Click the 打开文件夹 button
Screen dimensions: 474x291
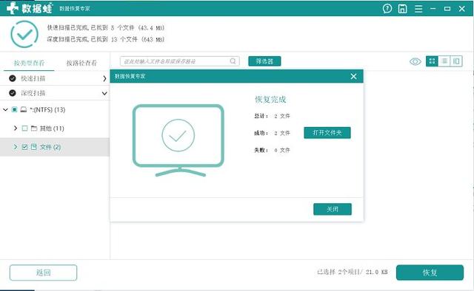(x=327, y=133)
